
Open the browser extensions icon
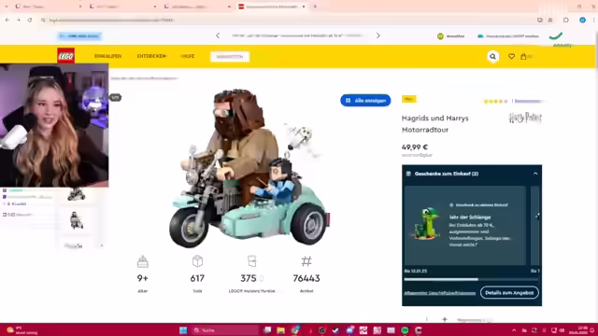click(x=566, y=20)
